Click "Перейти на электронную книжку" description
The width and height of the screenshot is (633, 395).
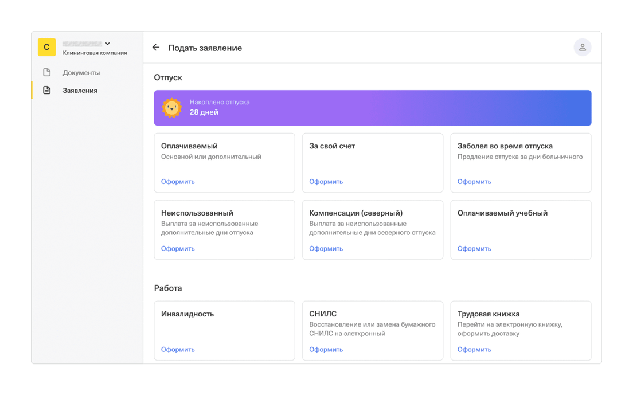(x=510, y=329)
